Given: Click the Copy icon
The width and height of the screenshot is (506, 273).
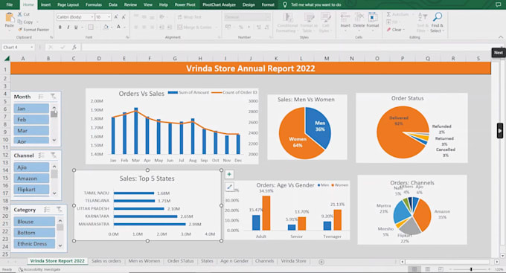Looking at the screenshot, I should click(x=19, y=22).
